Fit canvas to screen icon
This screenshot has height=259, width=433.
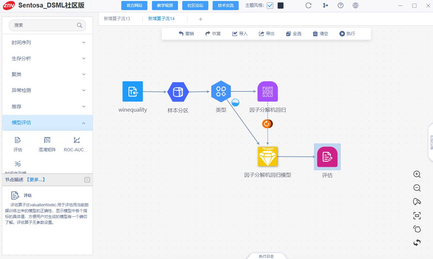(x=417, y=215)
